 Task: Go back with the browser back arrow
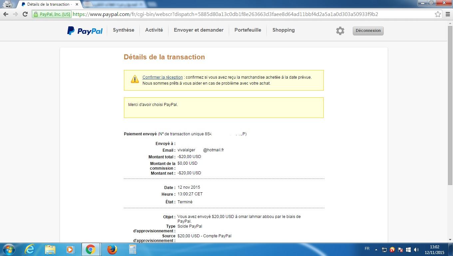pyautogui.click(x=6, y=14)
